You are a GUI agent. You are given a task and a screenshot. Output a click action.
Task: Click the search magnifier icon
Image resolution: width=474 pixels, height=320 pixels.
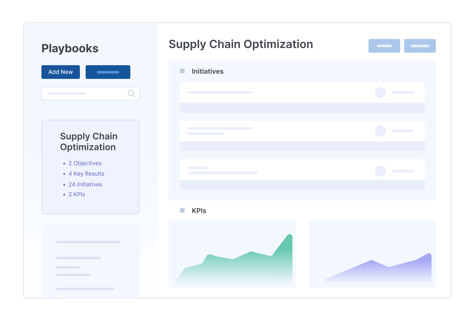(132, 94)
